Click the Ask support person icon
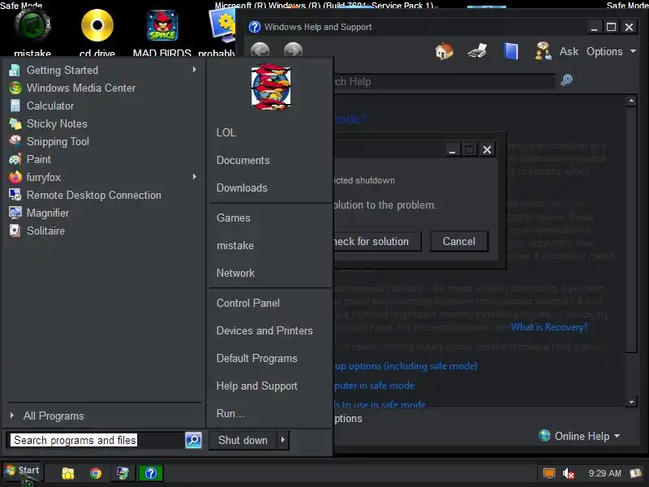 coord(543,52)
